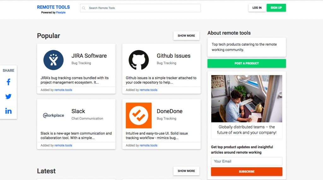Focus the Search Remote Tools field

[x=140, y=8]
